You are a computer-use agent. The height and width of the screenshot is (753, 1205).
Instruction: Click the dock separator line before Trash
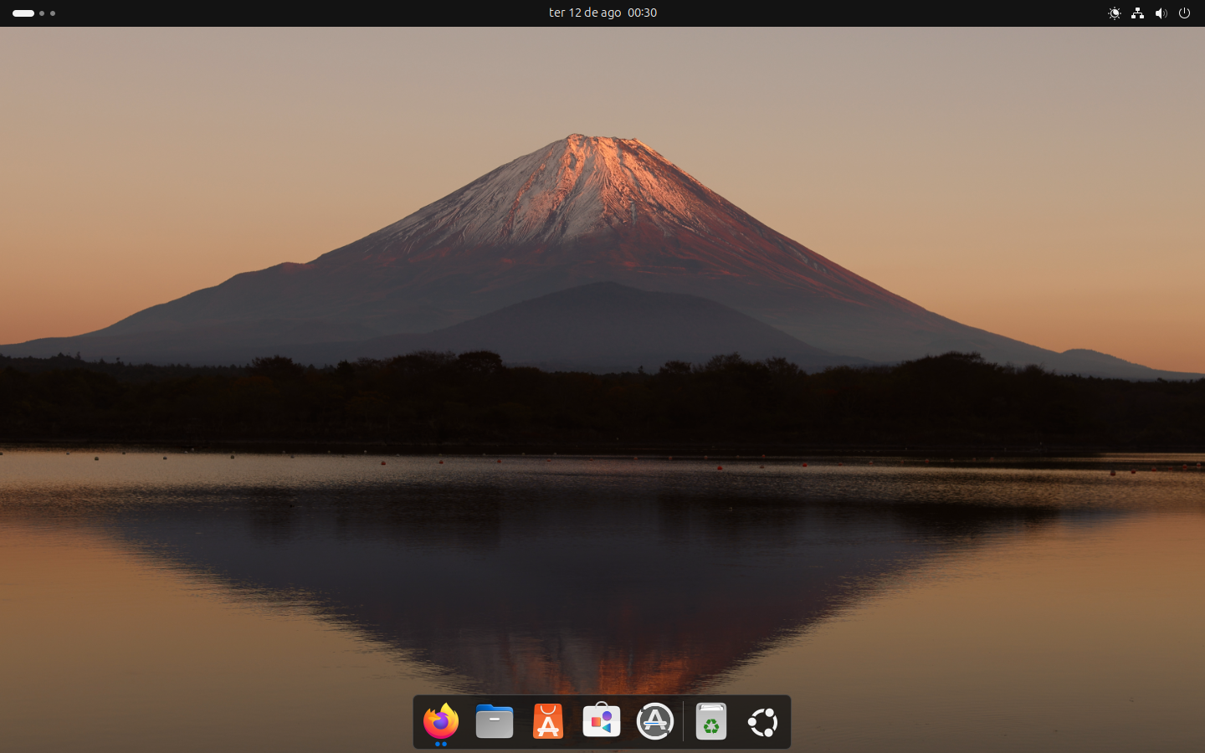pyautogui.click(x=683, y=721)
